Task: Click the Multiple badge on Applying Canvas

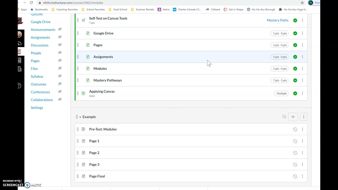Action: (x=281, y=93)
